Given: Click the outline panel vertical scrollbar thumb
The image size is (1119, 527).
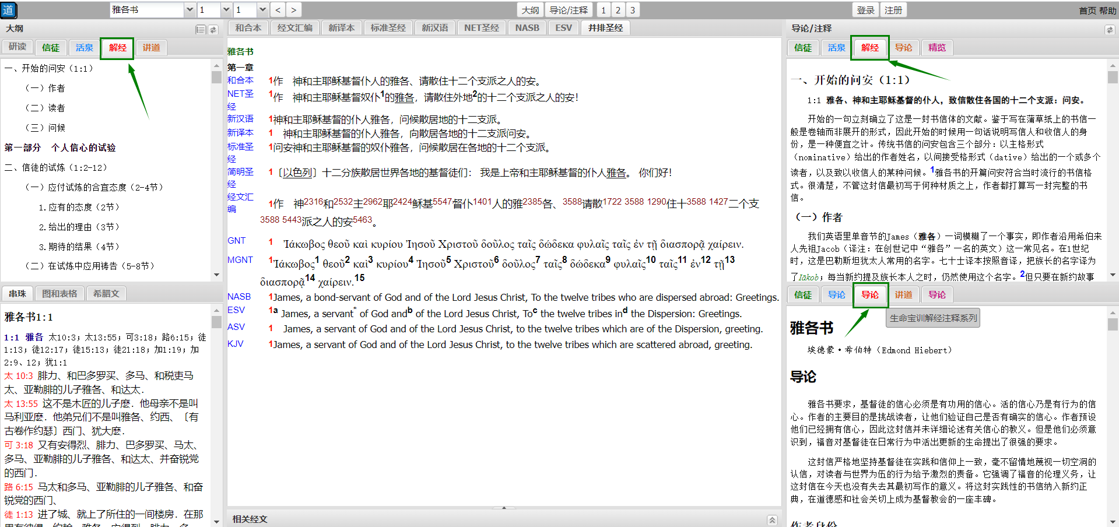Looking at the screenshot, I should click(x=216, y=78).
